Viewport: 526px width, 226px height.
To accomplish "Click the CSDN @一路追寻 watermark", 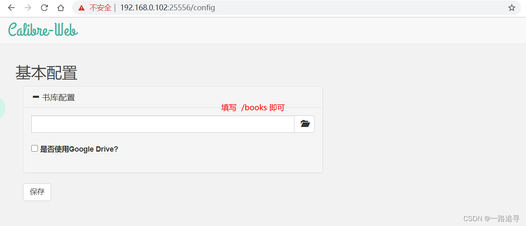I will [x=491, y=218].
